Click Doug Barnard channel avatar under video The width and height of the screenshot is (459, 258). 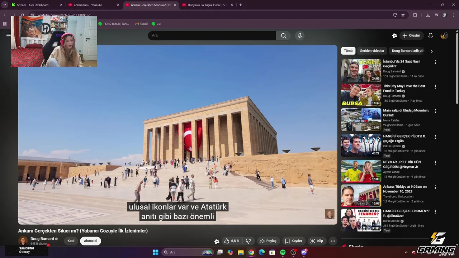click(23, 241)
